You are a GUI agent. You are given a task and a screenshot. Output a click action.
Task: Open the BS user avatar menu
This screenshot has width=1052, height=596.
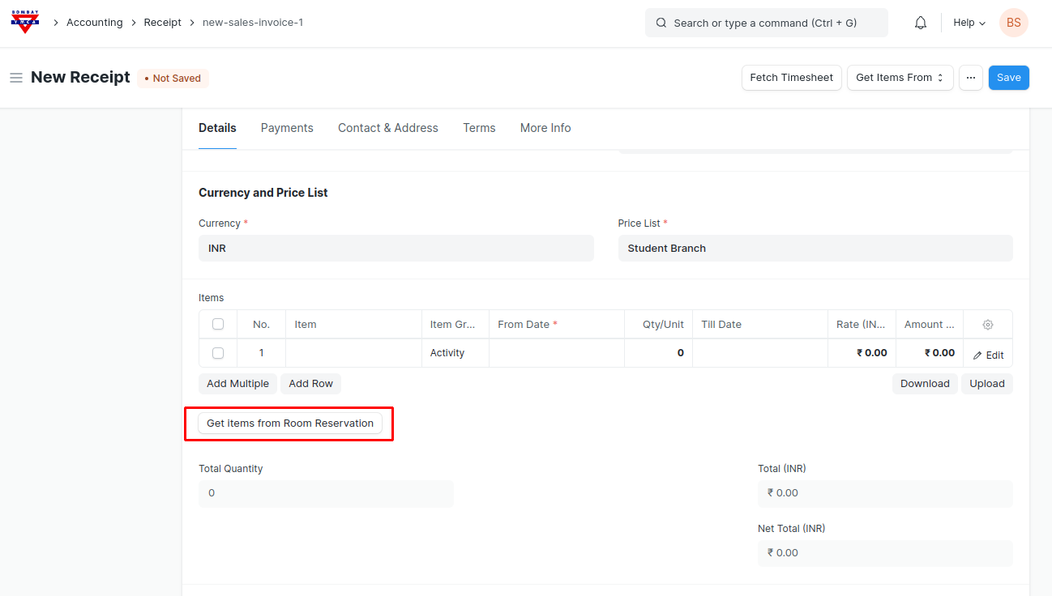pos(1013,23)
